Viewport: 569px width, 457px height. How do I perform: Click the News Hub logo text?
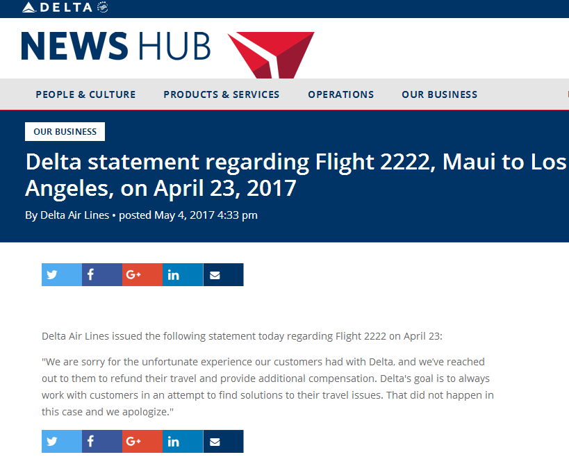click(x=116, y=46)
